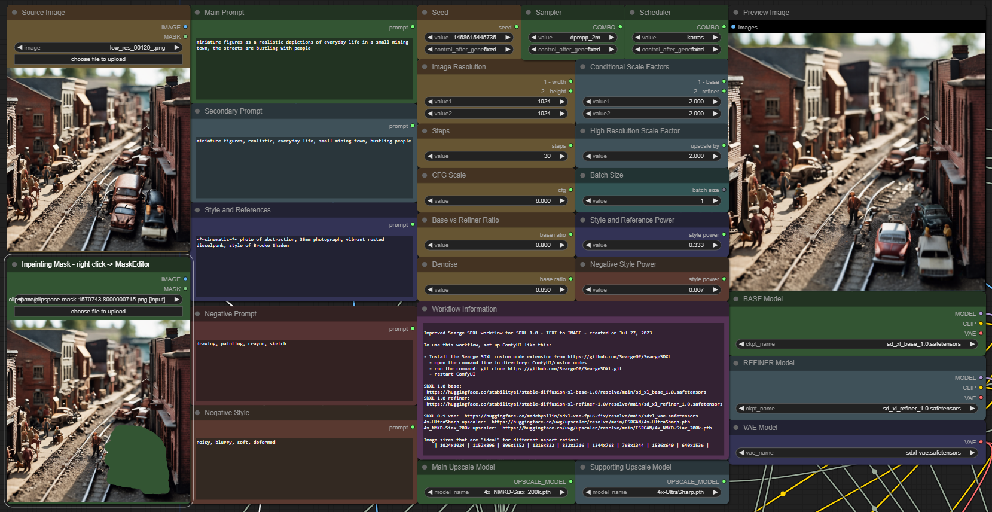Click 'choose file to upload' in Source Image
Screen dimensions: 992x512
[98, 59]
